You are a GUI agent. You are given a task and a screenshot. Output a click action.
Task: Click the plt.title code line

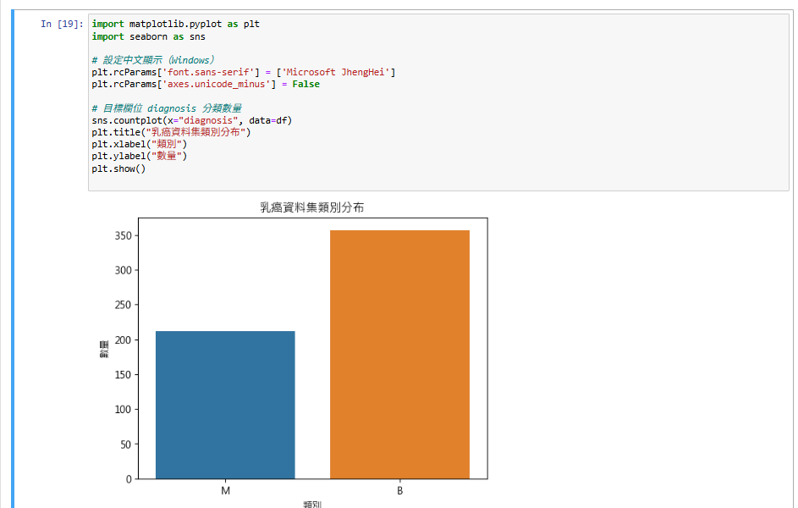pos(171,132)
